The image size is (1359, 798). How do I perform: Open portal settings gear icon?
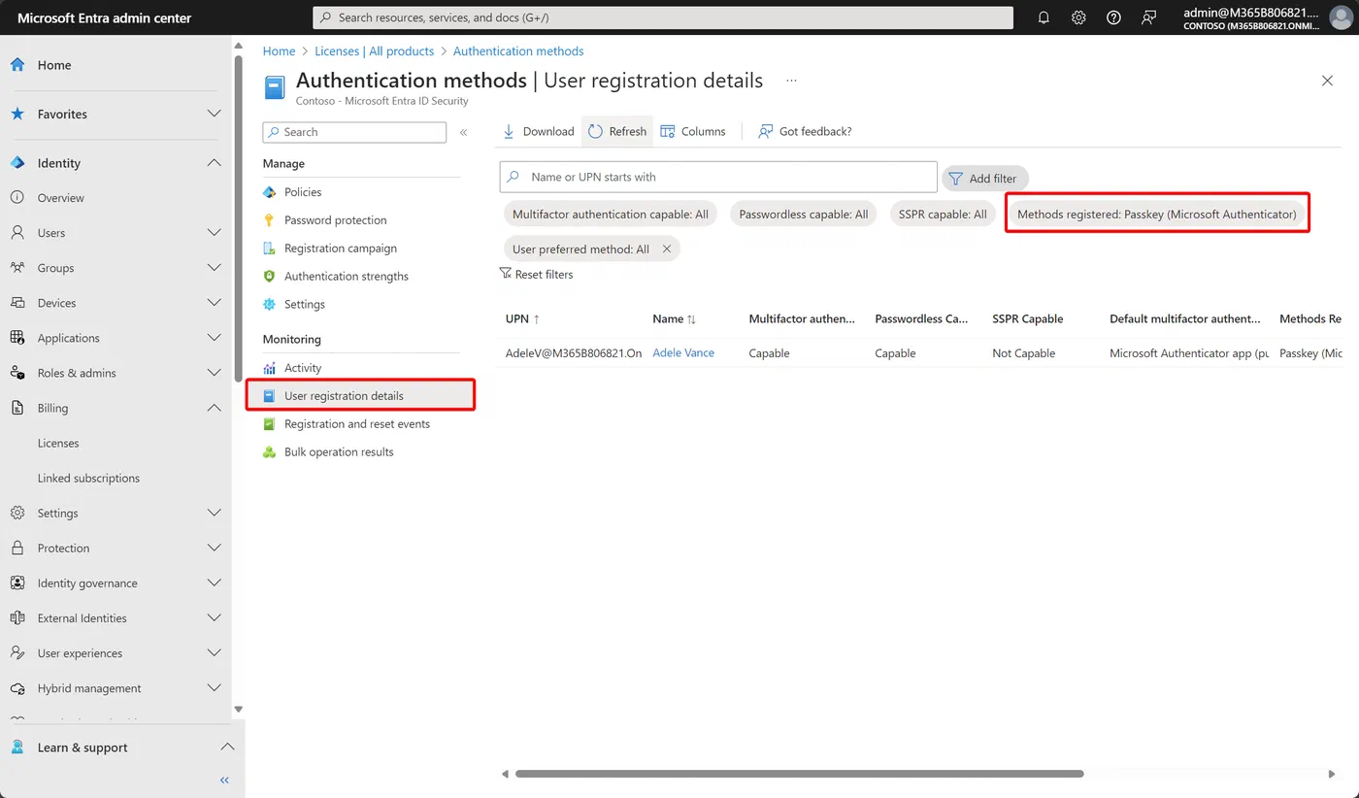point(1078,17)
